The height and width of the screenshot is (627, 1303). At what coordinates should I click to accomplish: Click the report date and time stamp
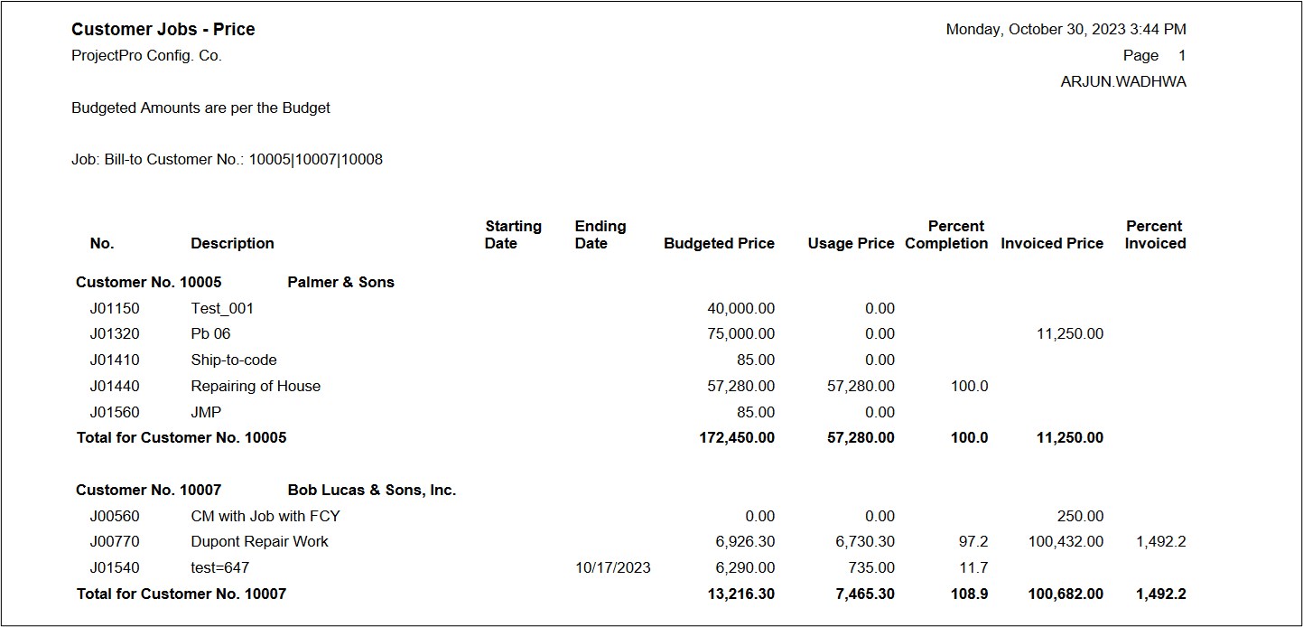[x=1066, y=30]
